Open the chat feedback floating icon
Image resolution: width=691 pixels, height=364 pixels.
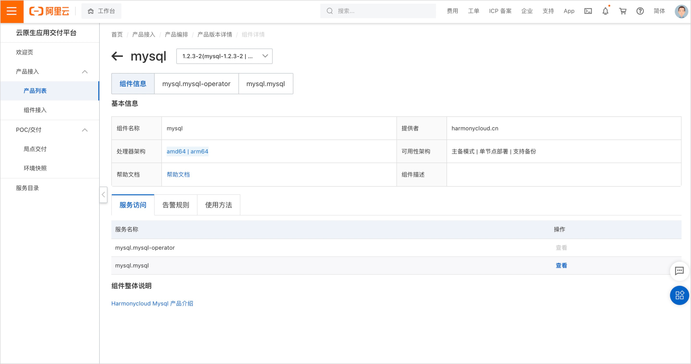[x=679, y=271]
